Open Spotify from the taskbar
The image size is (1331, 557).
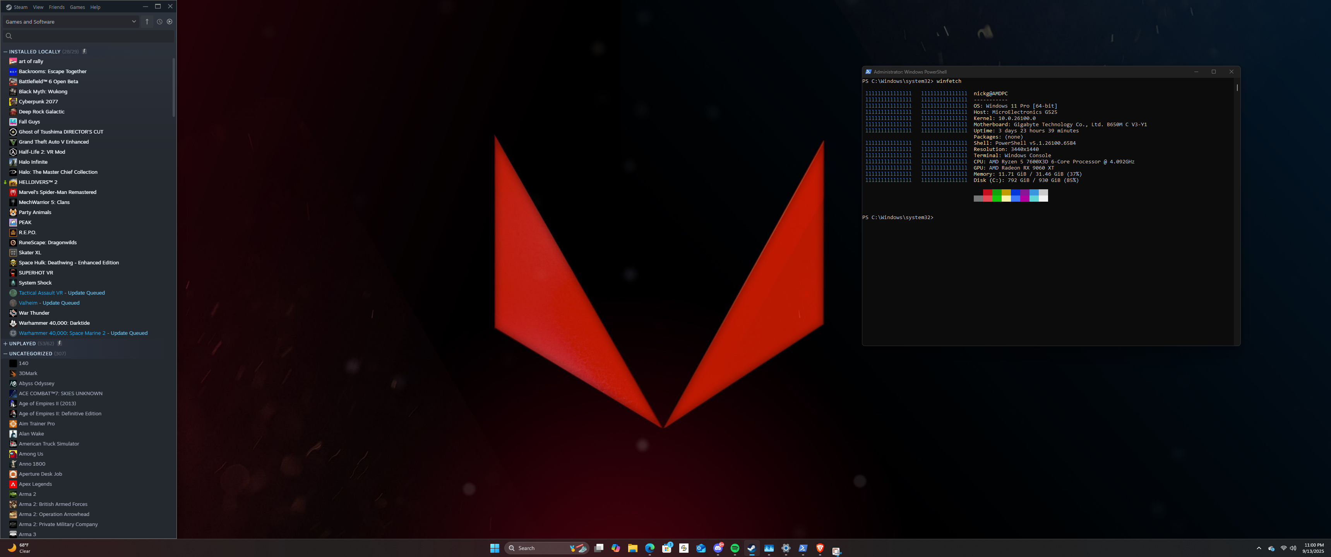(735, 548)
